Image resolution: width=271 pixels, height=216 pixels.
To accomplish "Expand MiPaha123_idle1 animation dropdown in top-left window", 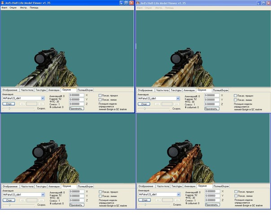I will click(43, 98).
